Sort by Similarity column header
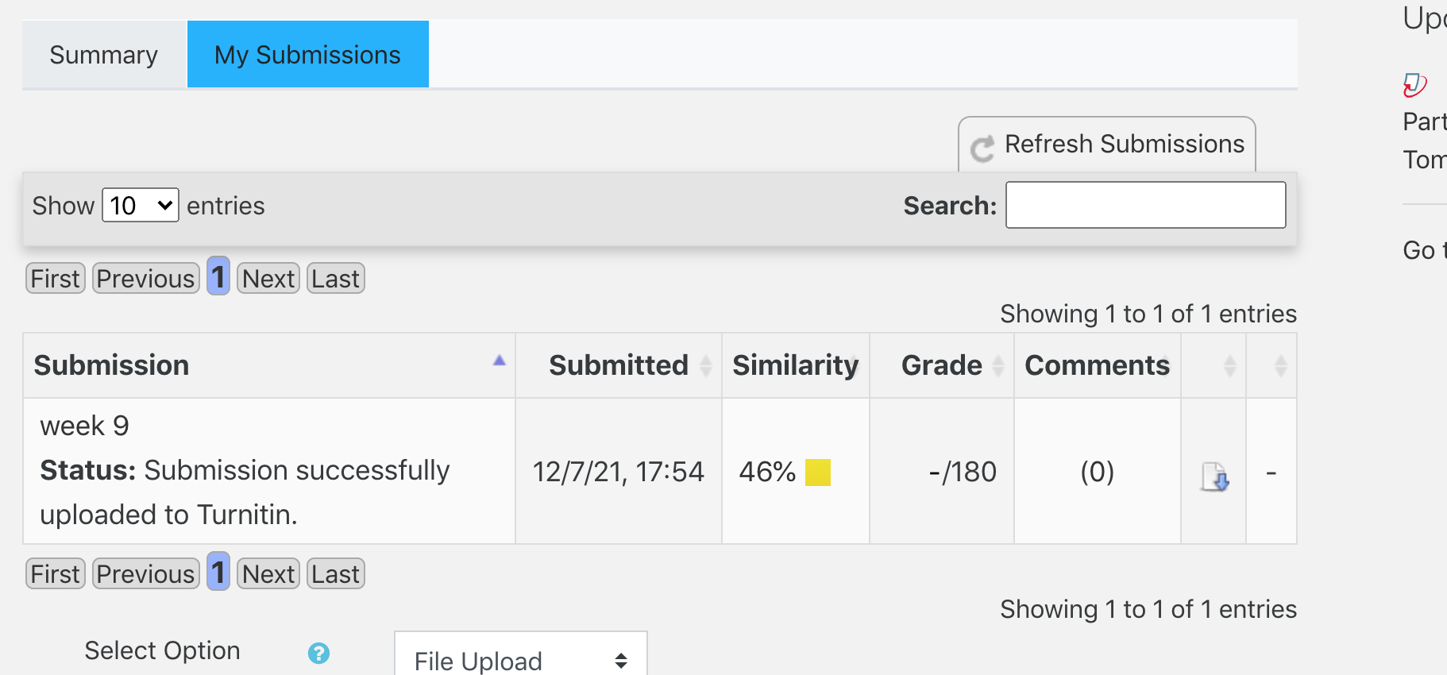The height and width of the screenshot is (675, 1447). (795, 365)
